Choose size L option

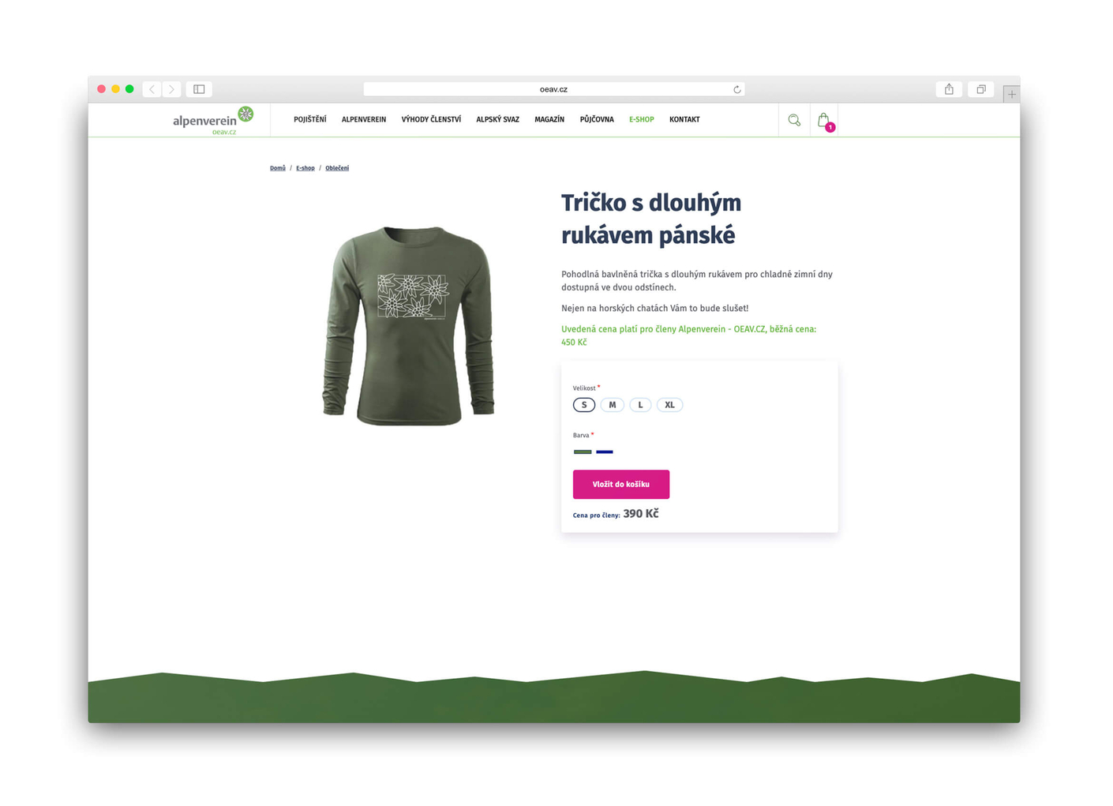pyautogui.click(x=640, y=405)
